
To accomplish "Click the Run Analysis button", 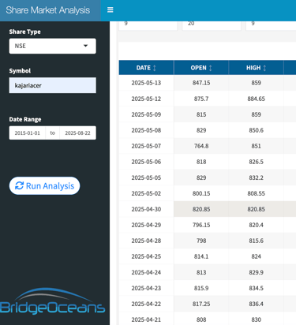I will point(44,186).
